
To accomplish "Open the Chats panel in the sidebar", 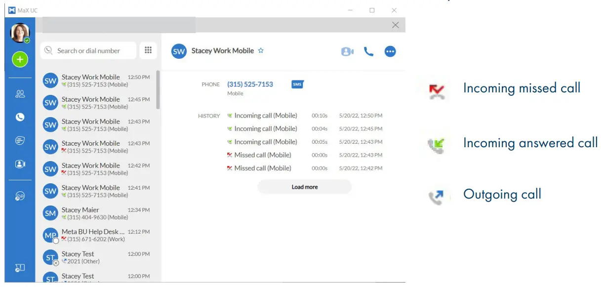I will 20,140.
